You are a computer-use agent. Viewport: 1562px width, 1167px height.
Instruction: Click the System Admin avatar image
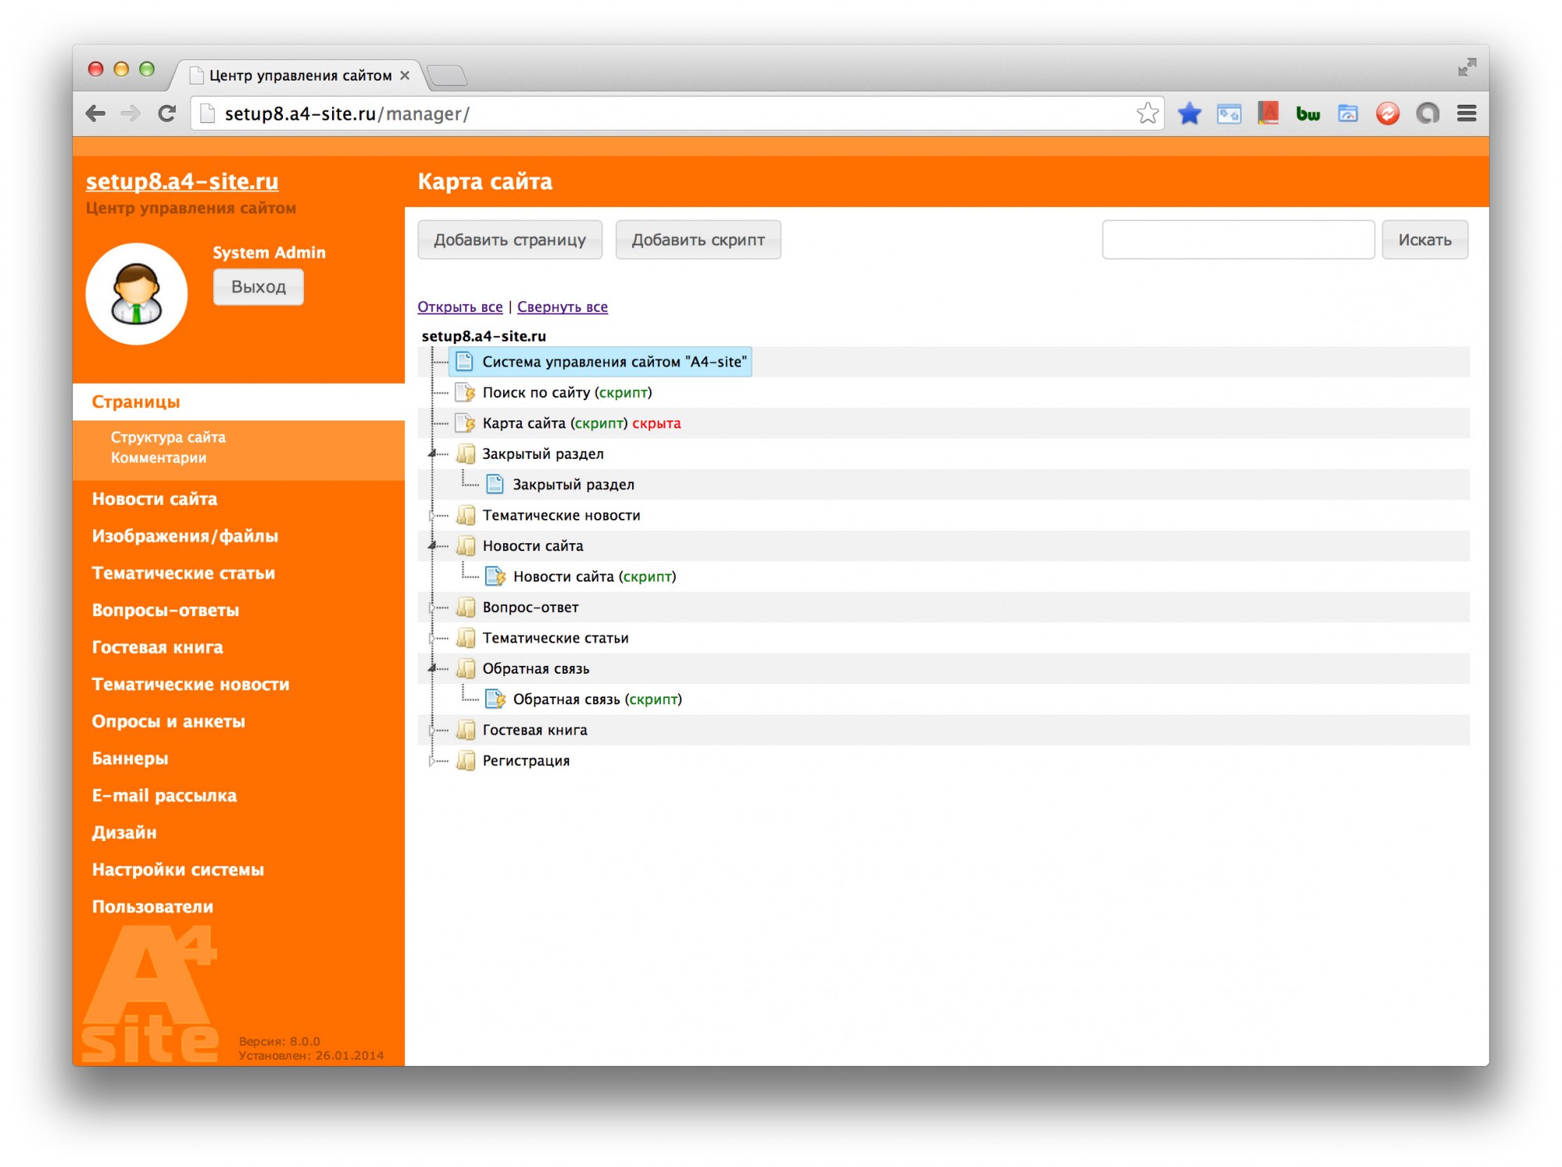pyautogui.click(x=136, y=294)
